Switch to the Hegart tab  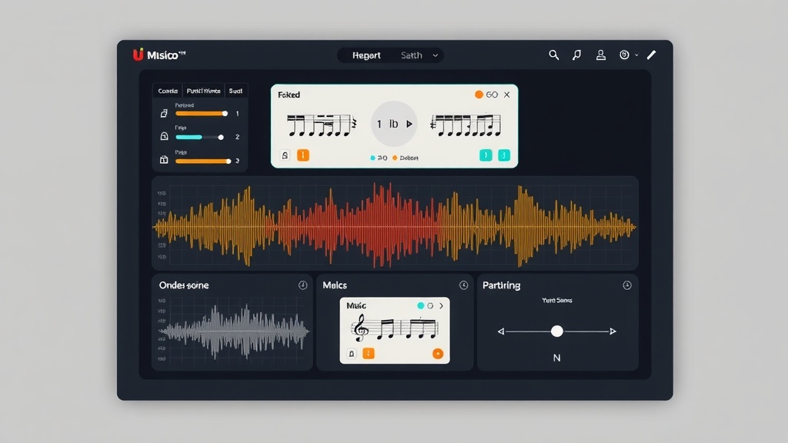pos(366,55)
